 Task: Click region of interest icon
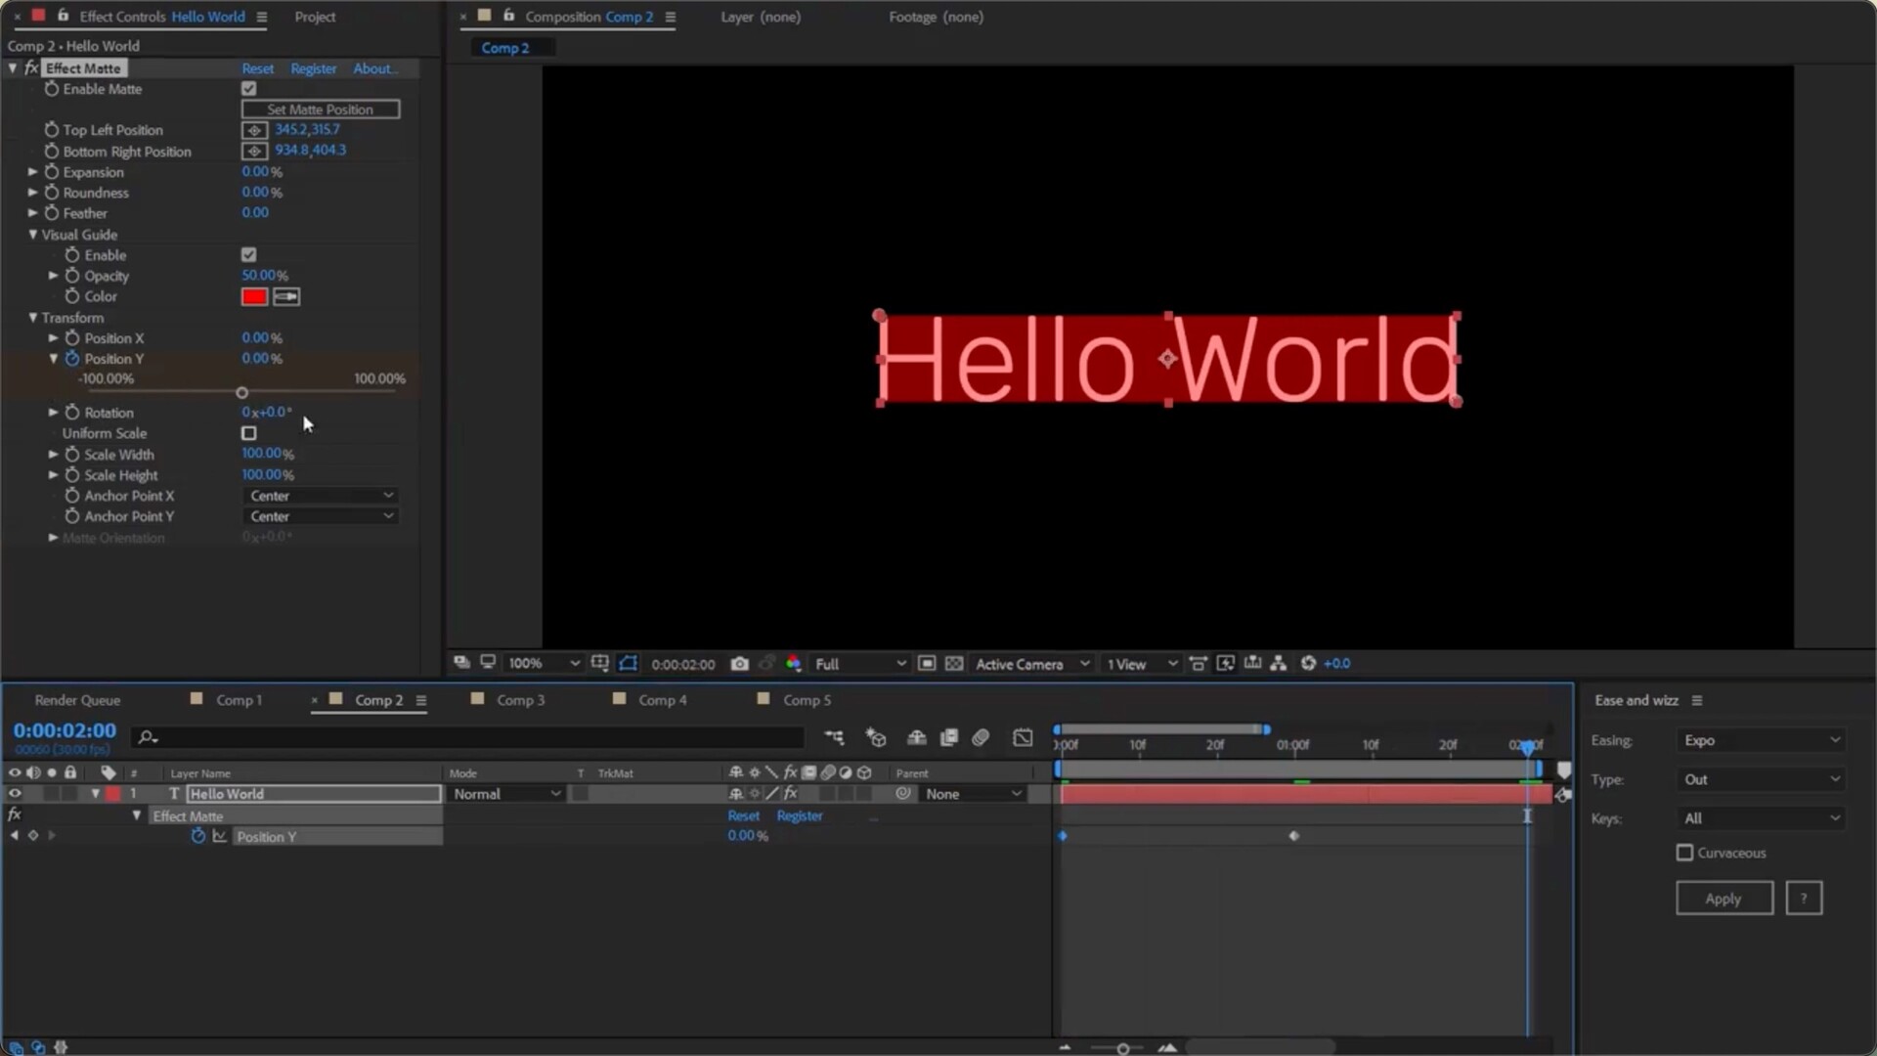point(927,664)
